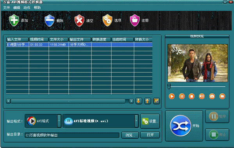234x148 pixels.
Task: Open the 动作 menu
Action: [x=27, y=7]
